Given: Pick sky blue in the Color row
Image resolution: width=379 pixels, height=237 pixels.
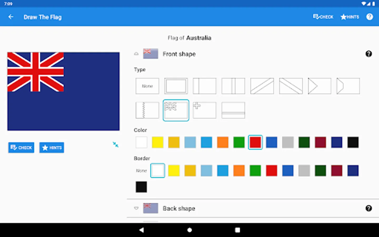Looking at the screenshot, I should [207, 142].
